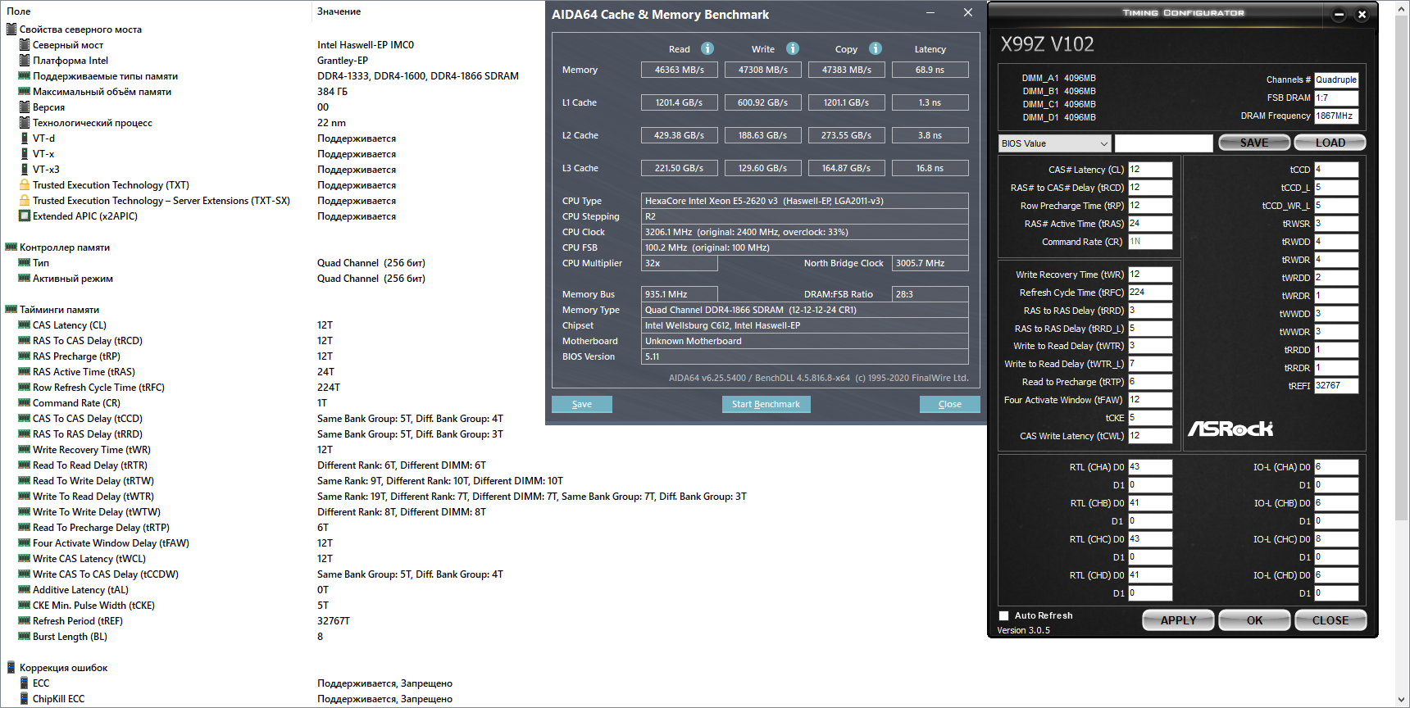Image resolution: width=1410 pixels, height=708 pixels.
Task: Click the empty profile name field beside BIOS Value
Action: [1164, 143]
